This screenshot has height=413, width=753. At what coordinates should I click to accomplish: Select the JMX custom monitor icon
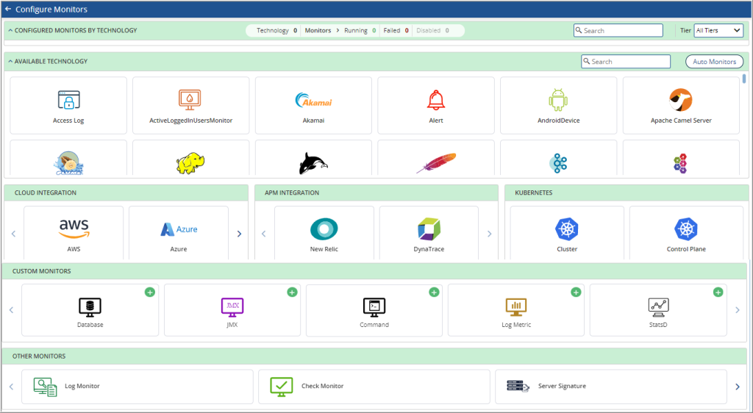pyautogui.click(x=232, y=307)
